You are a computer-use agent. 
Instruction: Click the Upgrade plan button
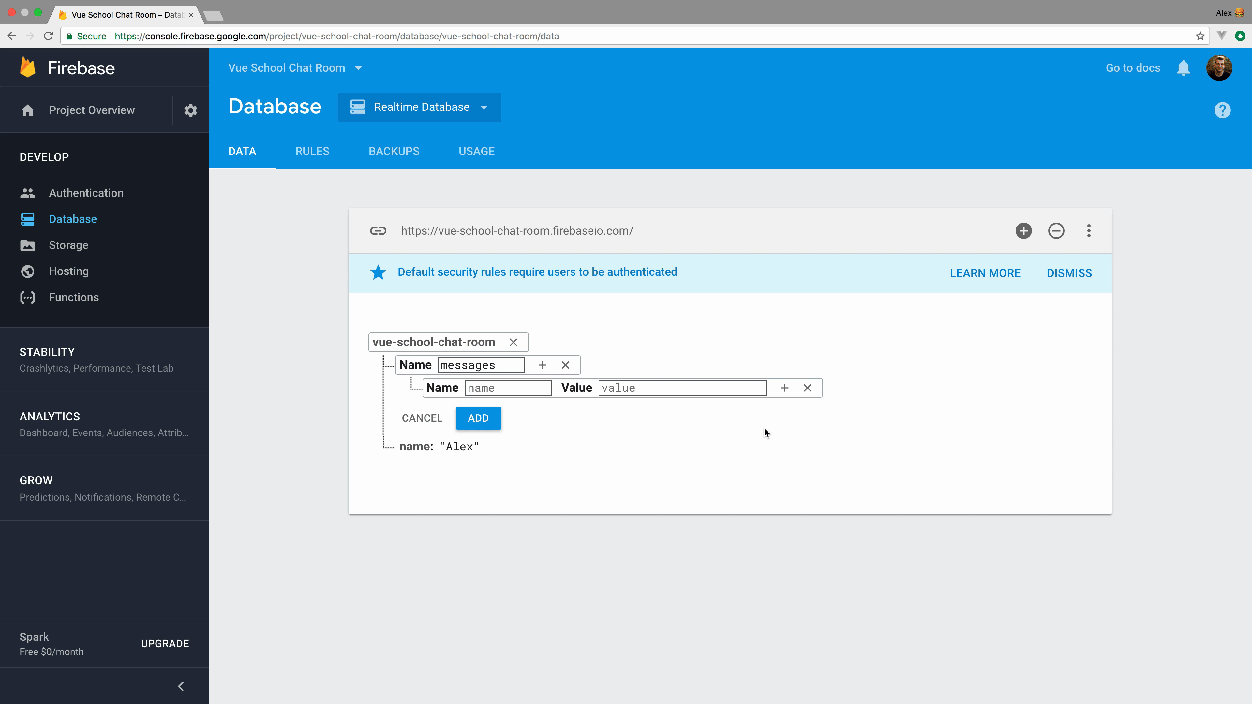pos(165,643)
